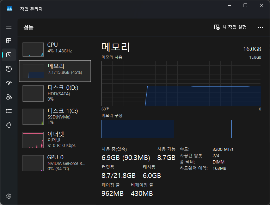Image resolution: width=270 pixels, height=205 pixels.
Task: Open Settings with the gear icon
Action: tap(9, 196)
